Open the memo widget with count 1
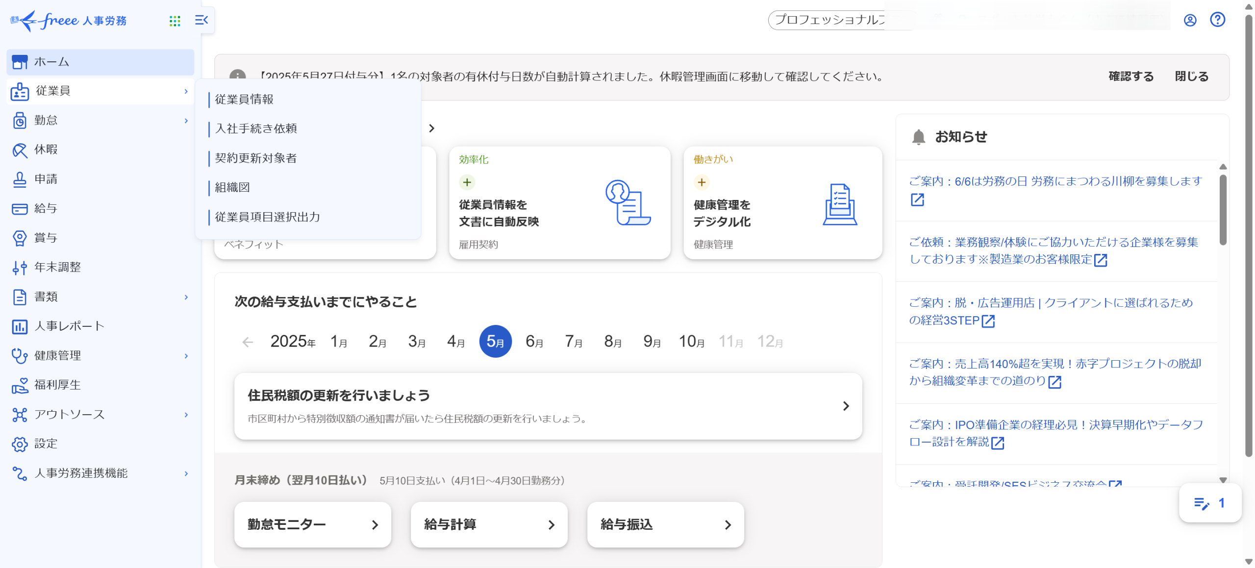 [x=1210, y=503]
